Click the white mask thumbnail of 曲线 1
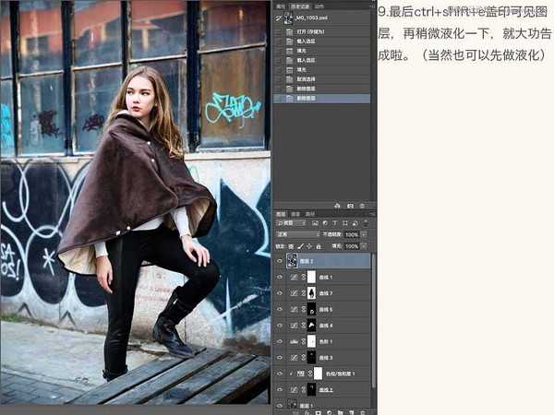Viewport: 554px width, 415px height. click(312, 277)
